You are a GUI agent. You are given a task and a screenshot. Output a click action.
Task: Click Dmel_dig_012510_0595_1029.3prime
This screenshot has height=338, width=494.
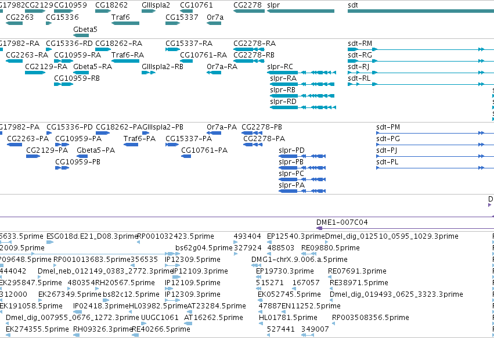click(x=392, y=236)
